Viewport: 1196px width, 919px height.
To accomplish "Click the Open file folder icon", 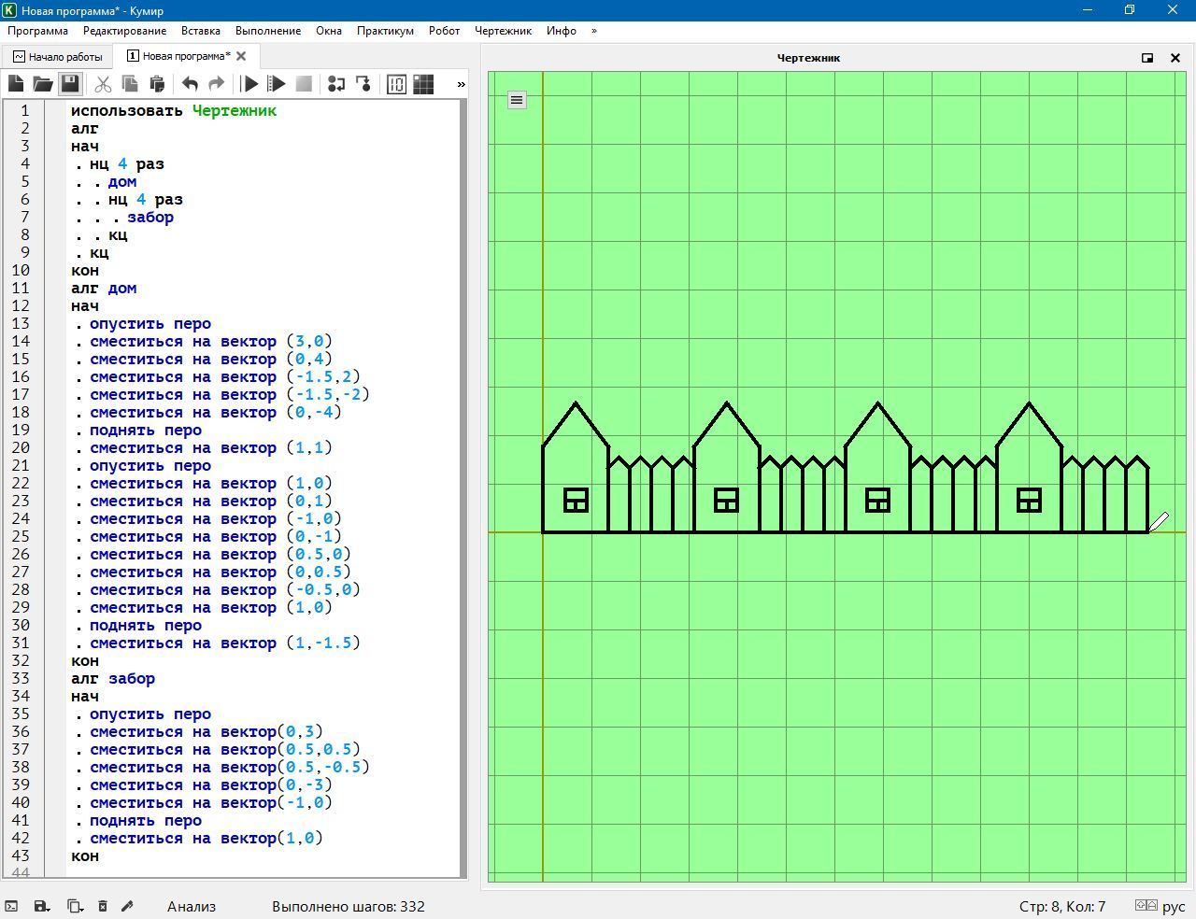I will [43, 84].
